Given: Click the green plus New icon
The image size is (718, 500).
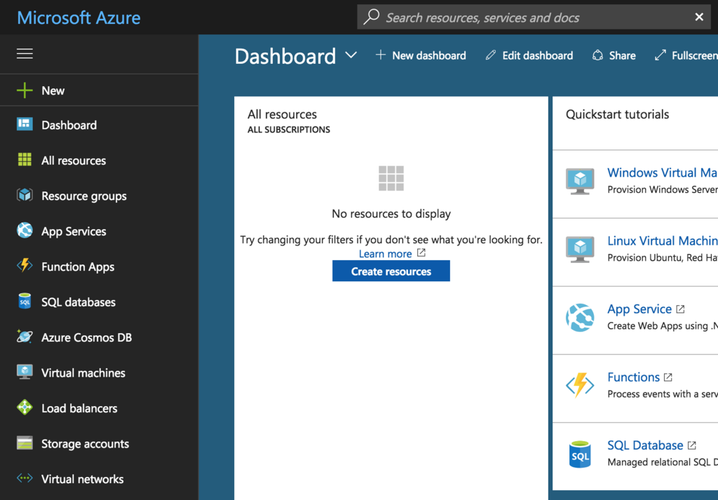Looking at the screenshot, I should (x=25, y=90).
